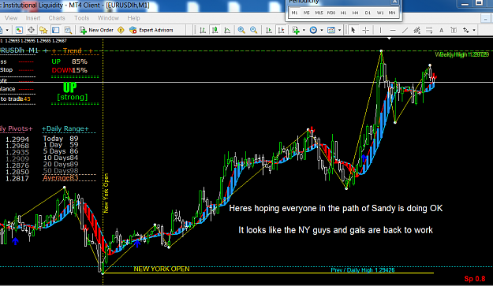
Task: Select the Equidistant Channel tool
Action: coord(417,30)
